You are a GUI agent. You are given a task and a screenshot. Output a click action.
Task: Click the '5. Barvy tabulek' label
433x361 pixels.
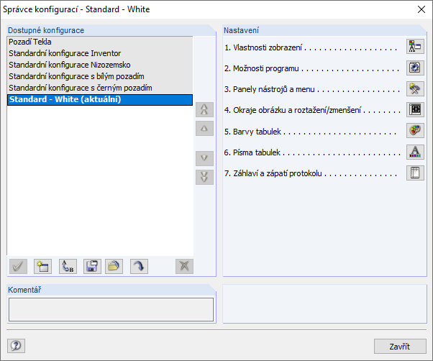[x=252, y=132]
